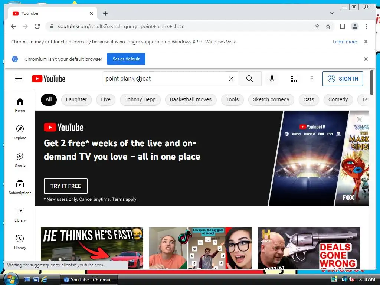380x285 pixels.
Task: Click the taskbar clock showing 12:38 AM
Action: 366,279
